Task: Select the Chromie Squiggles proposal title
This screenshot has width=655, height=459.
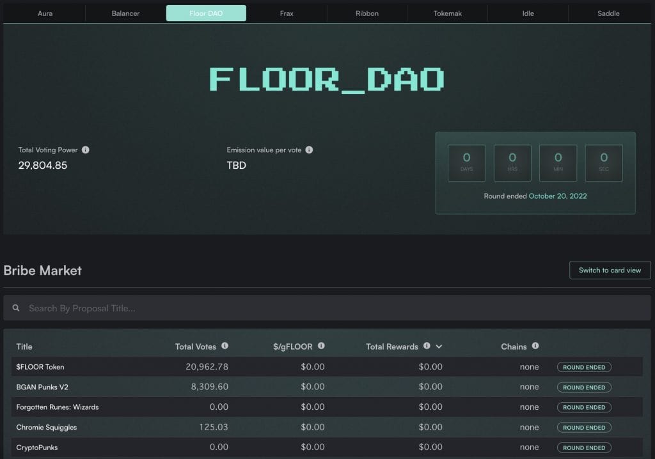Action: coord(46,427)
